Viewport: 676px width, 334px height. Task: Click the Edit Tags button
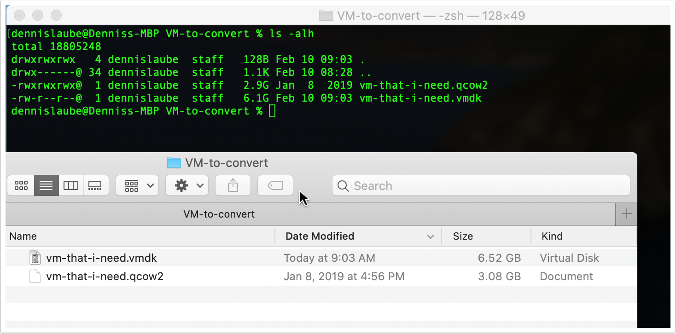tap(275, 185)
